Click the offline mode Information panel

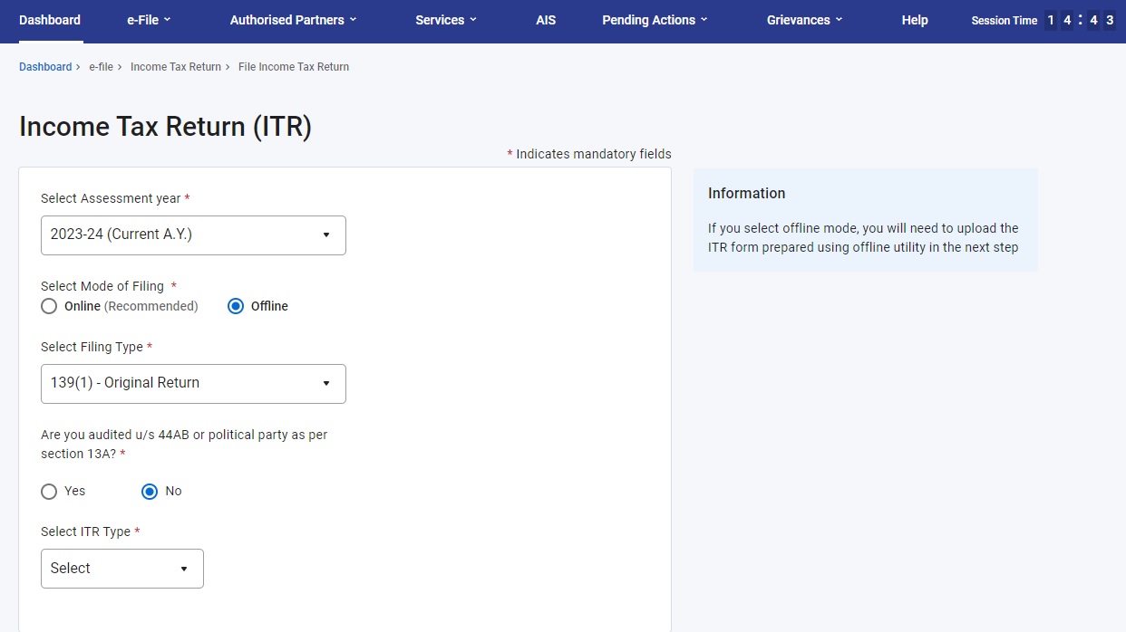(864, 220)
